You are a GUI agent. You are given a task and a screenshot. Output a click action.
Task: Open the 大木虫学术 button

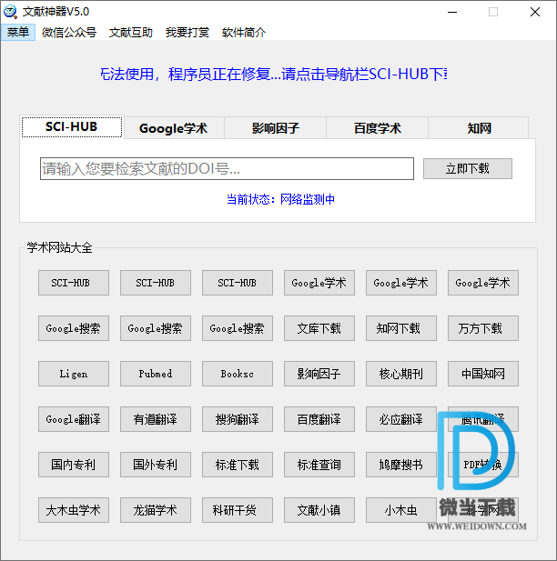click(x=74, y=510)
